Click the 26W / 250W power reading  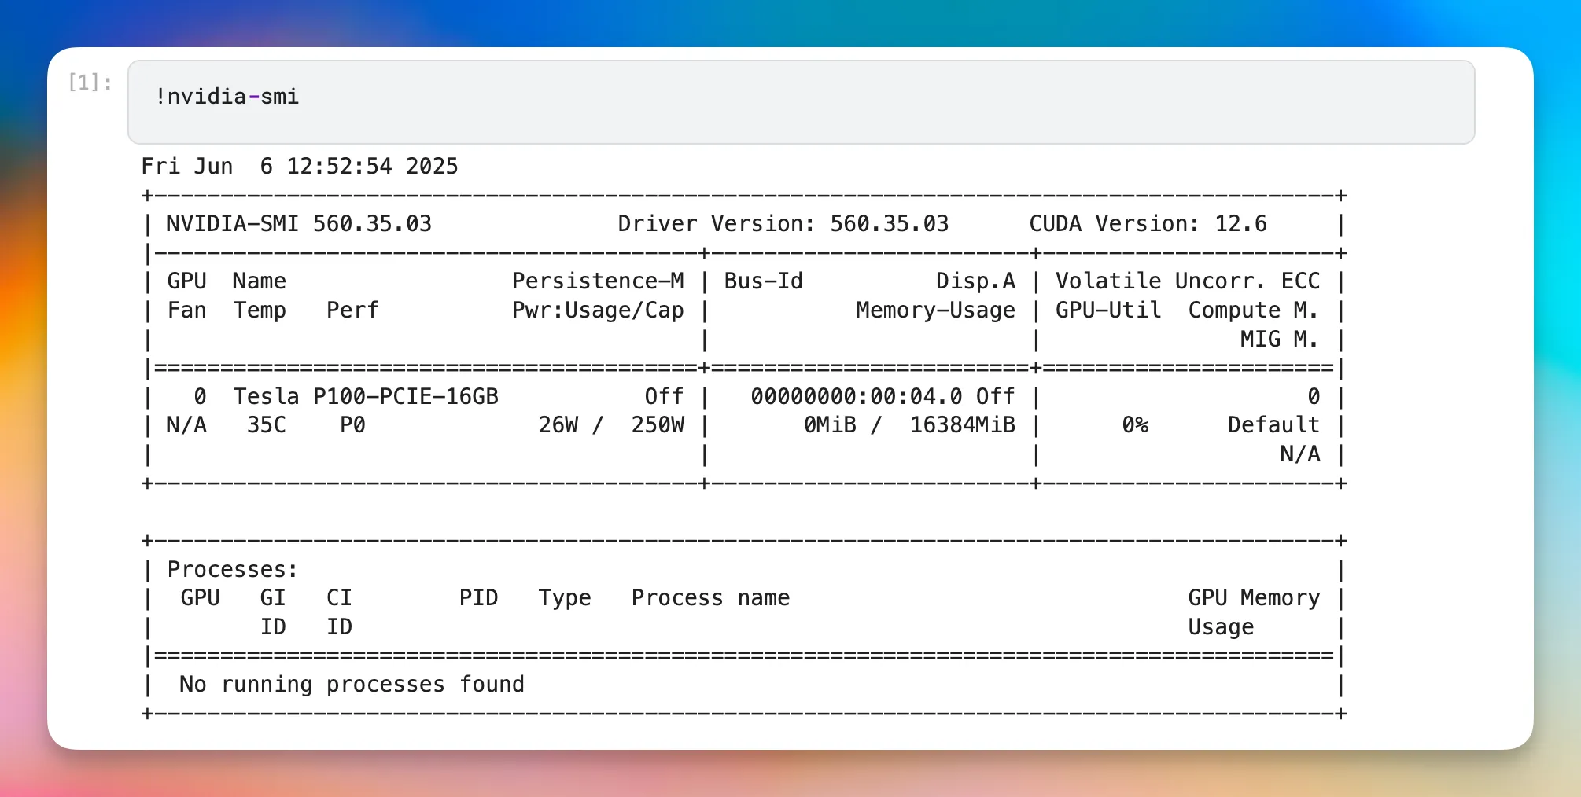[610, 425]
